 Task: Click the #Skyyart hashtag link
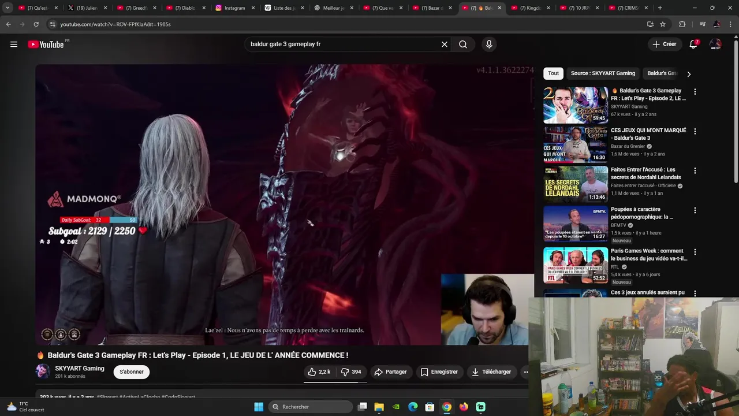tap(107, 397)
